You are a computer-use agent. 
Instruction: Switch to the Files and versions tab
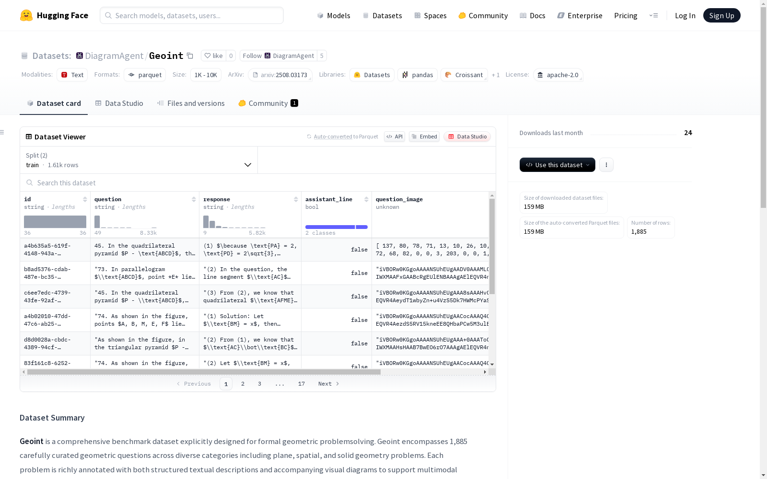(x=191, y=103)
